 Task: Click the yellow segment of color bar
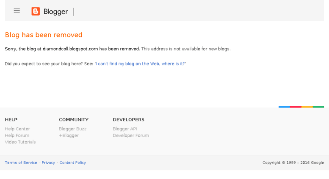[307, 107]
